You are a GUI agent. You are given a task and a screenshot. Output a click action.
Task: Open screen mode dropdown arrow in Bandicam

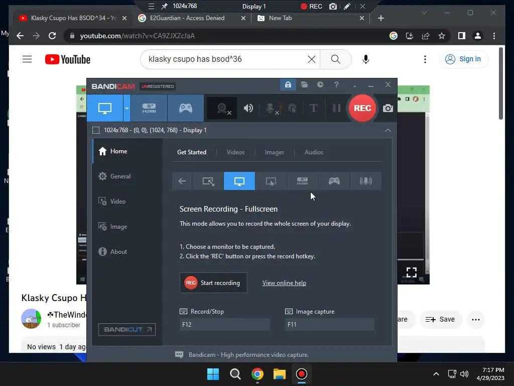pos(127,108)
